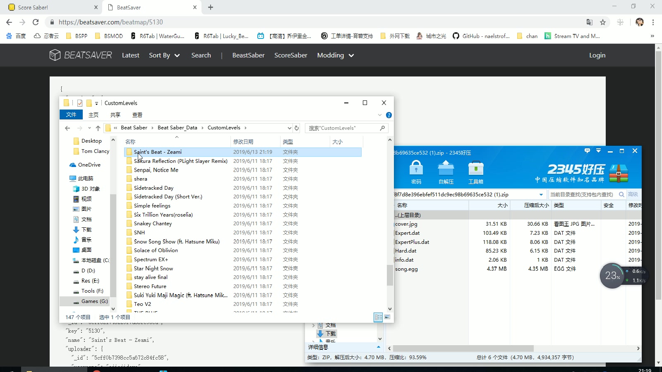Viewport: 662px width, 372px height.
Task: Collapse the 详细信息 details panel in 2345好压
Action: coord(378,347)
